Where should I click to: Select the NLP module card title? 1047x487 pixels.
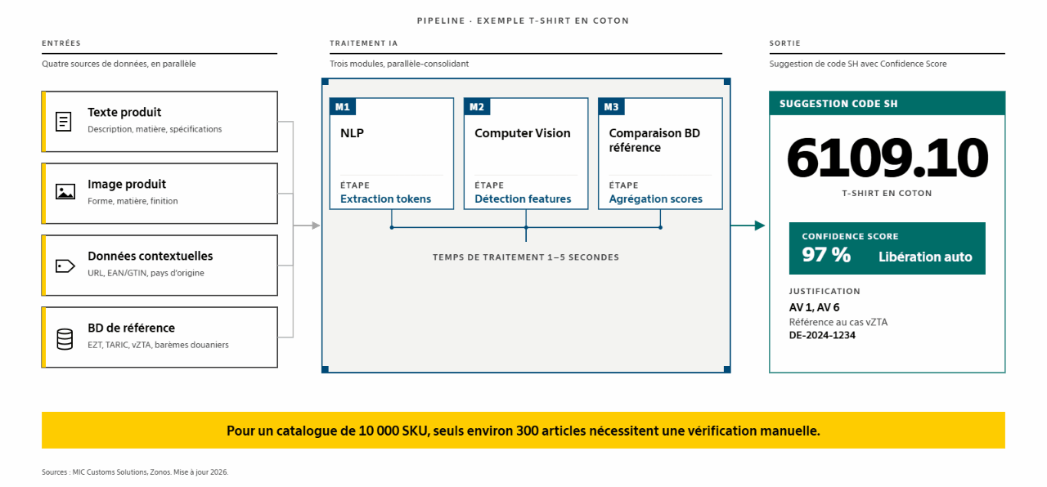tap(352, 133)
